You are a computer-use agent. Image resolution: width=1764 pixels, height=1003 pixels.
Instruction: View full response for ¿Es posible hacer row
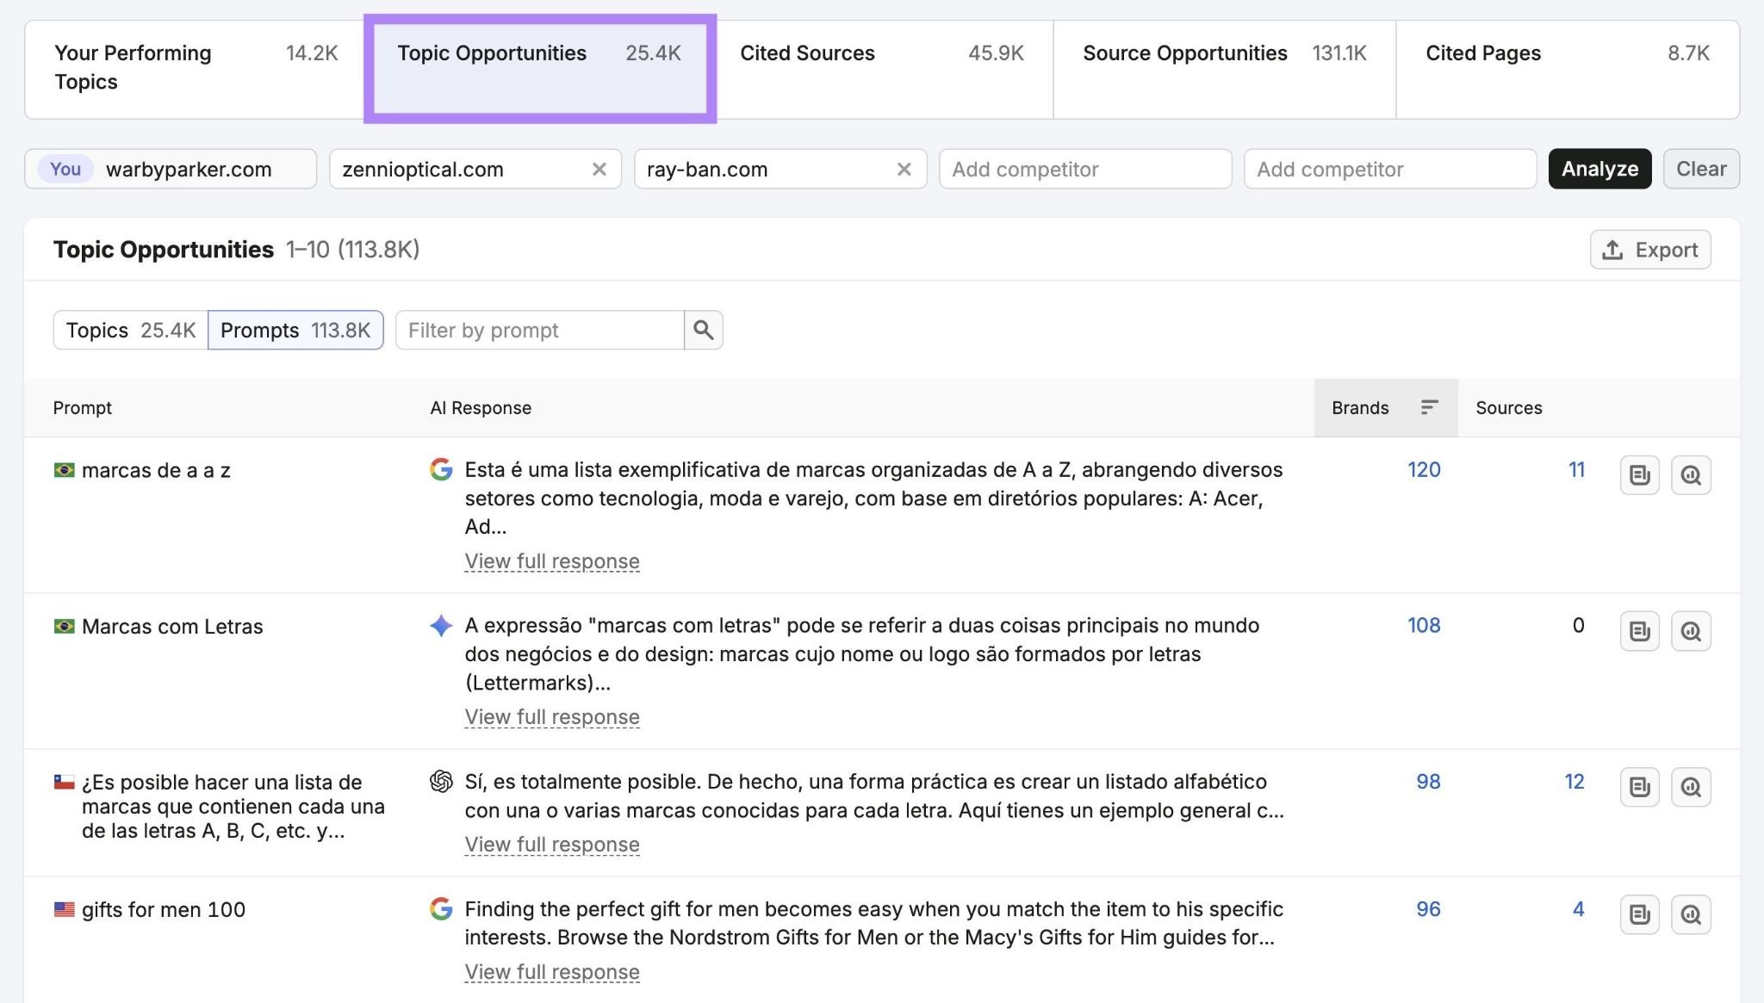point(552,845)
